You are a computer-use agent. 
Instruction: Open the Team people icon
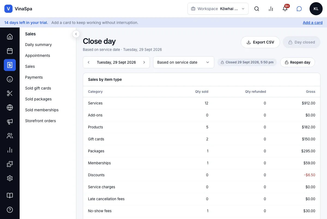tap(10, 136)
